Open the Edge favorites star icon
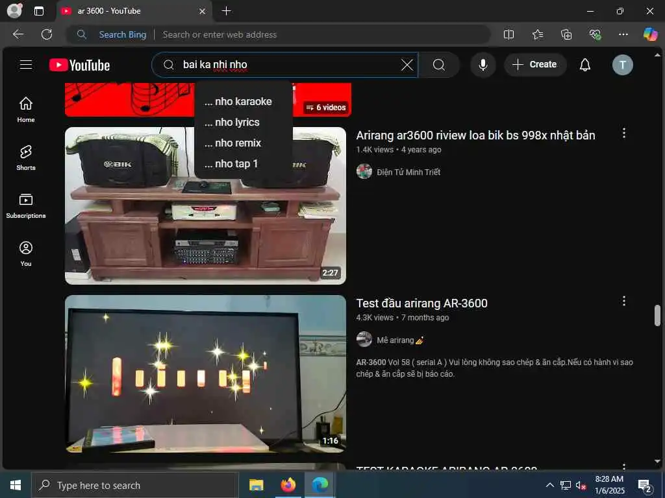The image size is (665, 498). coord(537,34)
